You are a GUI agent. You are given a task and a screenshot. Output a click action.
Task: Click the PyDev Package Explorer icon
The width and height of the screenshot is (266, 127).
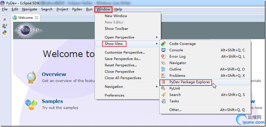[163, 82]
